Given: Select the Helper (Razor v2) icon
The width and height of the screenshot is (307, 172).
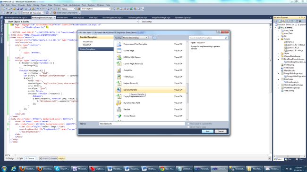Looking at the screenshot, I should 119,83.
